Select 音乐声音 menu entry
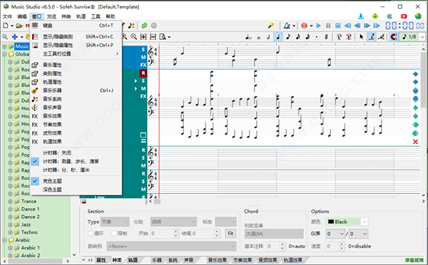Image resolution: width=428 pixels, height=265 pixels. tap(76, 107)
